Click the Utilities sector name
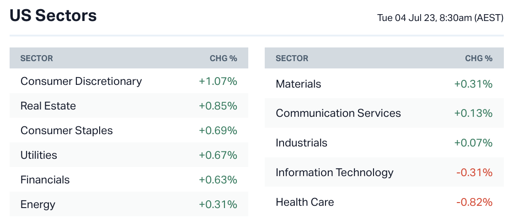The image size is (513, 219). pyautogui.click(x=39, y=155)
